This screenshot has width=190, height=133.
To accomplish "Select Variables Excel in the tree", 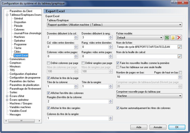I will click(x=18, y=111).
